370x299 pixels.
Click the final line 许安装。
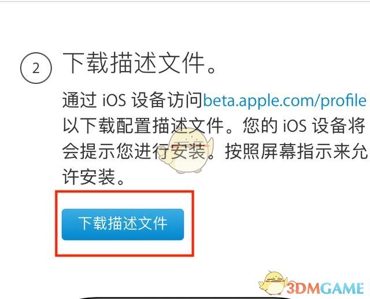click(x=94, y=176)
